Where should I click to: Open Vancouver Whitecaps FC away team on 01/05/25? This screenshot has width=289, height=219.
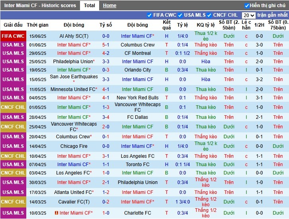coord(138,107)
